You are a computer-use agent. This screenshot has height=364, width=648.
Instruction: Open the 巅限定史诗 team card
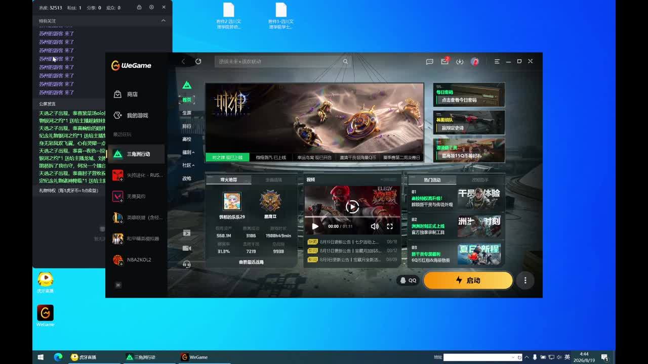[x=469, y=123]
